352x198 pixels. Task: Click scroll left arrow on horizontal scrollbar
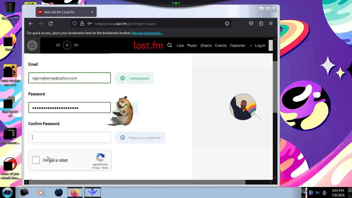(x=26, y=182)
